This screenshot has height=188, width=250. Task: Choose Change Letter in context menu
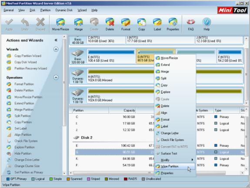175,133
